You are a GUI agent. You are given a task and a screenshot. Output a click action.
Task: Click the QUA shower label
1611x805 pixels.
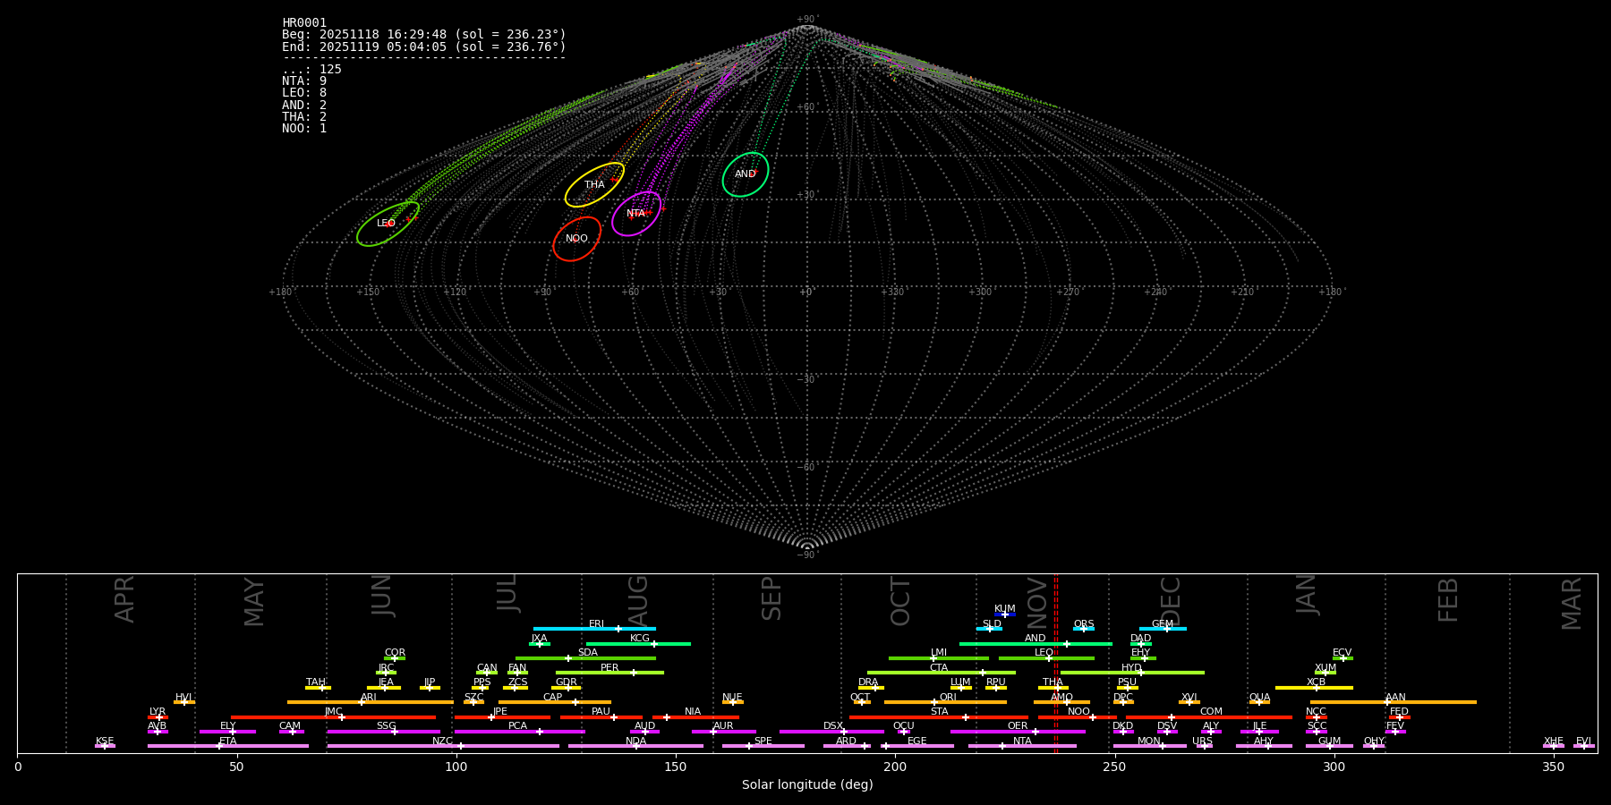pos(1260,698)
